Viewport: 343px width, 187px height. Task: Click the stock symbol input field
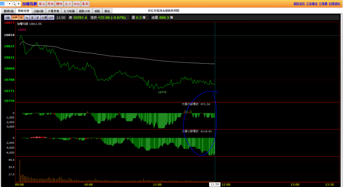point(4,4)
